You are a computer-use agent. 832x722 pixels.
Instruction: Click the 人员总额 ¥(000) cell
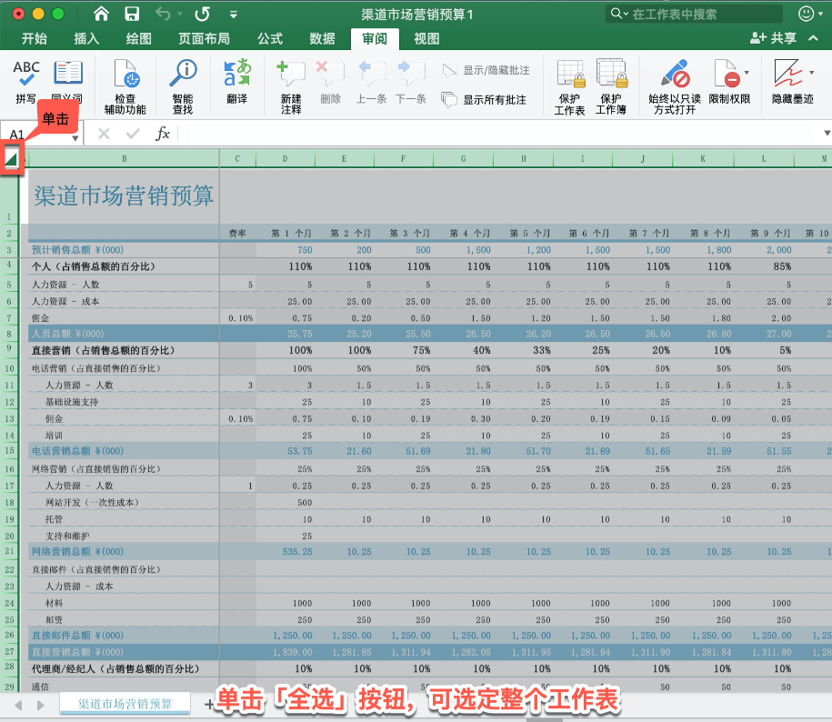(x=124, y=334)
